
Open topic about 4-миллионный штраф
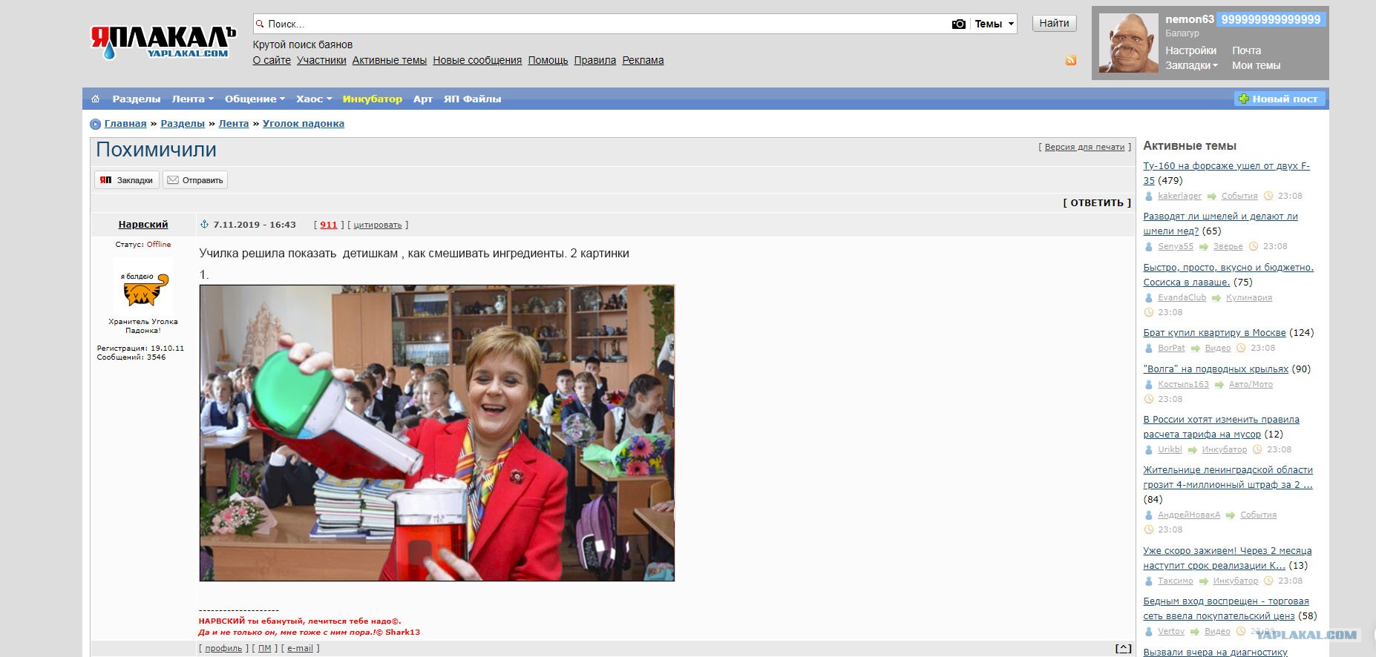click(1228, 477)
